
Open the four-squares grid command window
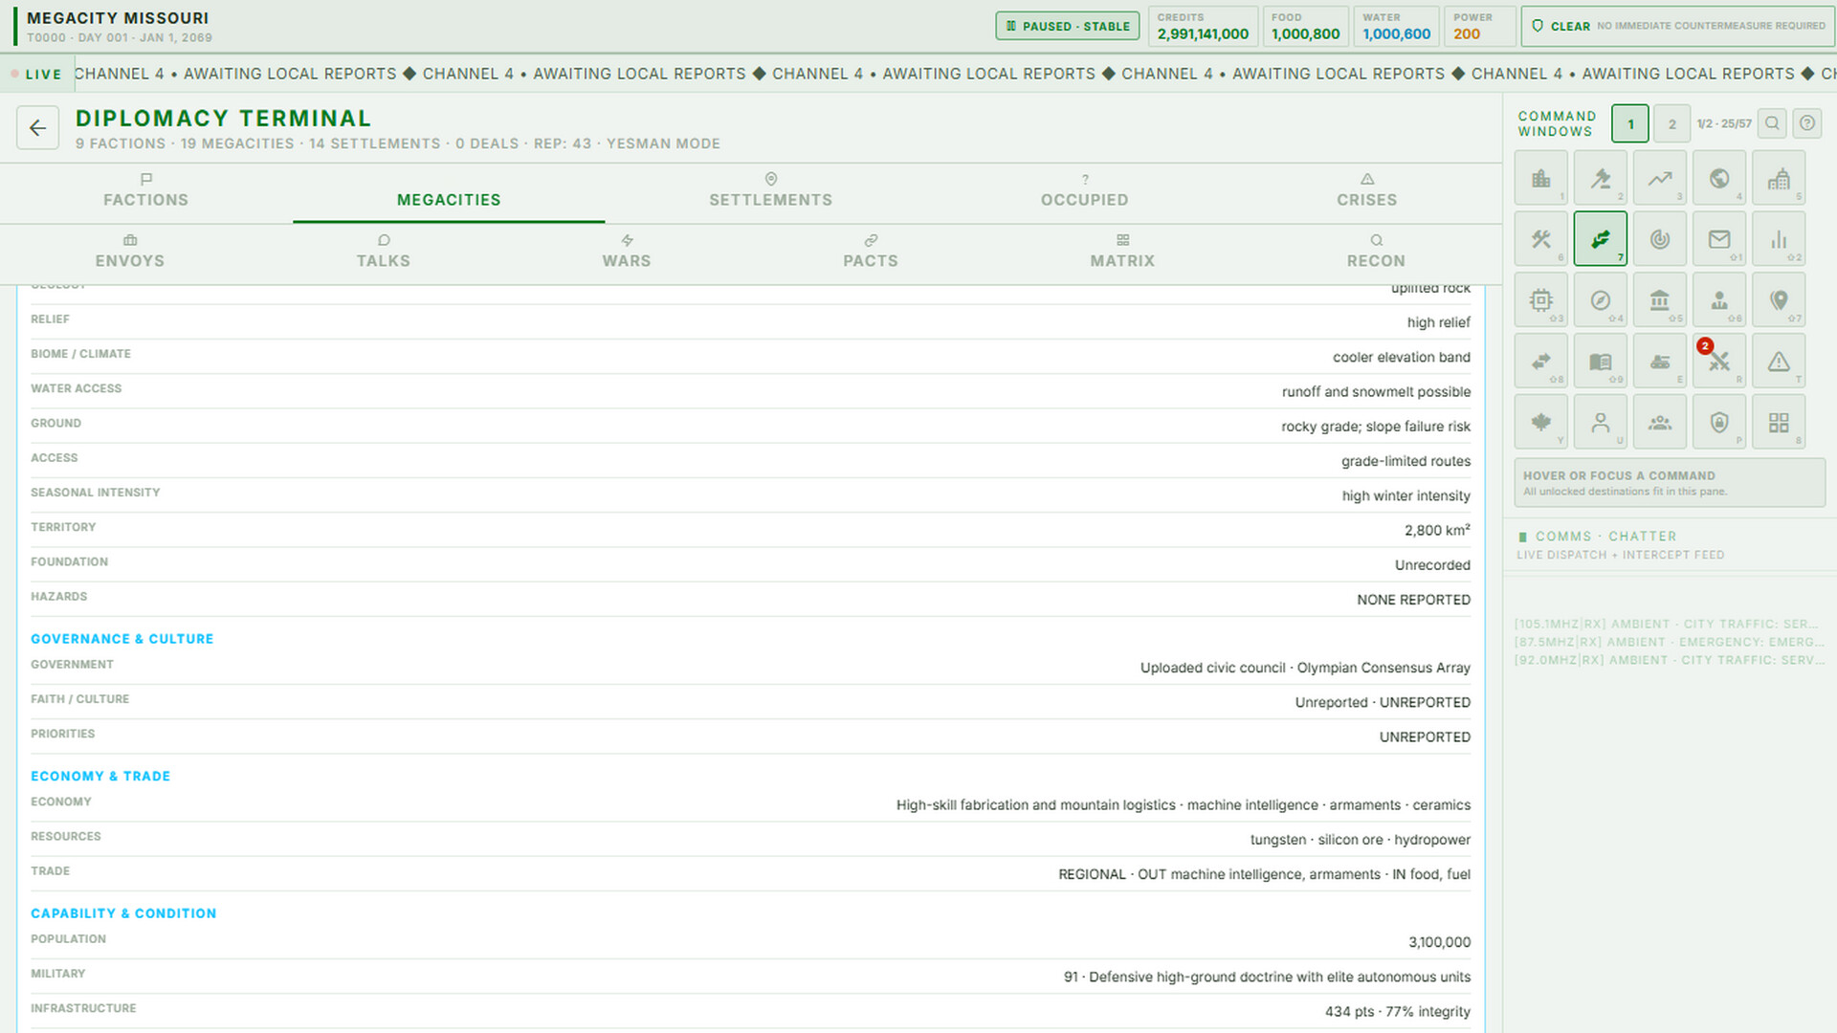coord(1778,423)
